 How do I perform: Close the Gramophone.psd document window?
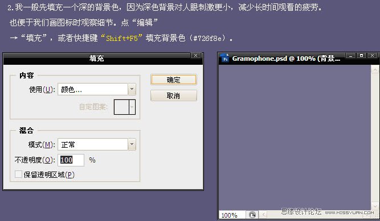tap(372, 55)
